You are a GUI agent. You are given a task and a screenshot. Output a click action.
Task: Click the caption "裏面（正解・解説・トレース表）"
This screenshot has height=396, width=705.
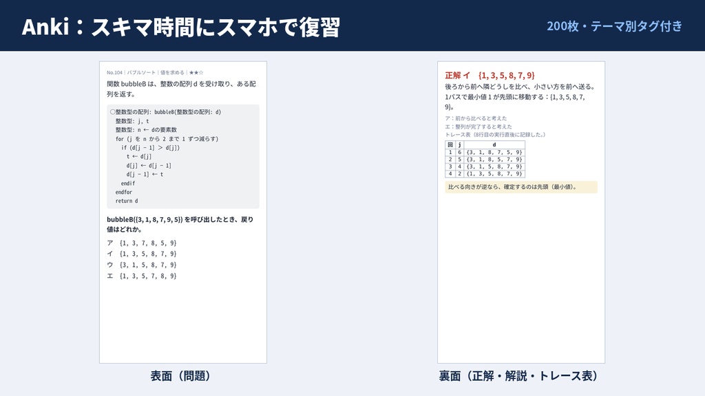tap(518, 376)
